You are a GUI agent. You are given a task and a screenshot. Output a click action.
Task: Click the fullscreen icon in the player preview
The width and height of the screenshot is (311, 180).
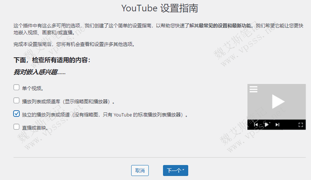click(x=301, y=125)
